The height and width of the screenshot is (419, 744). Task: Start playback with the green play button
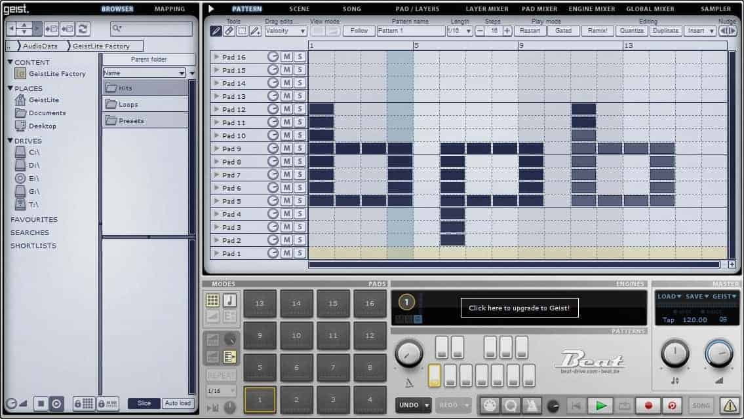pyautogui.click(x=600, y=405)
